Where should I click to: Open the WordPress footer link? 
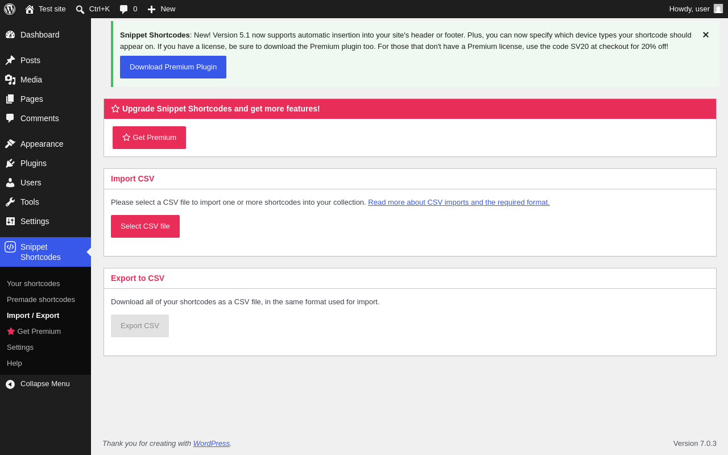coord(212,444)
